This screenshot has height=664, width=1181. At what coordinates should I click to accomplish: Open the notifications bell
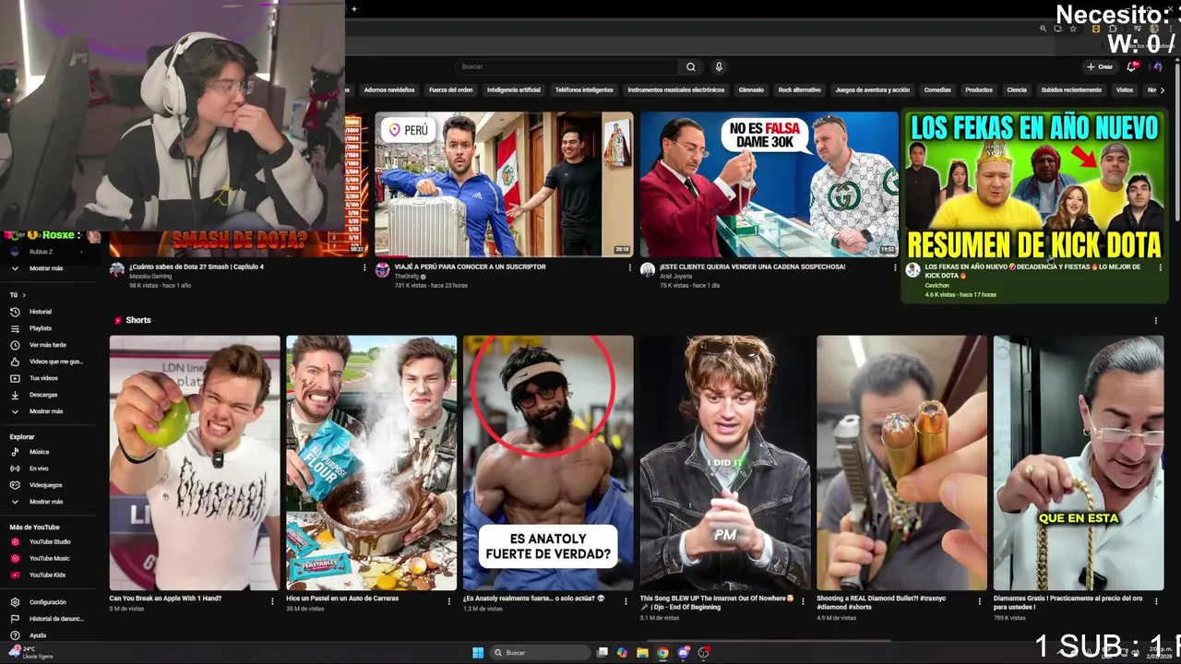tap(1132, 66)
